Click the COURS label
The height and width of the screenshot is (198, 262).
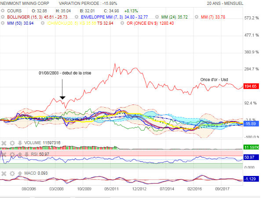(x=15, y=11)
